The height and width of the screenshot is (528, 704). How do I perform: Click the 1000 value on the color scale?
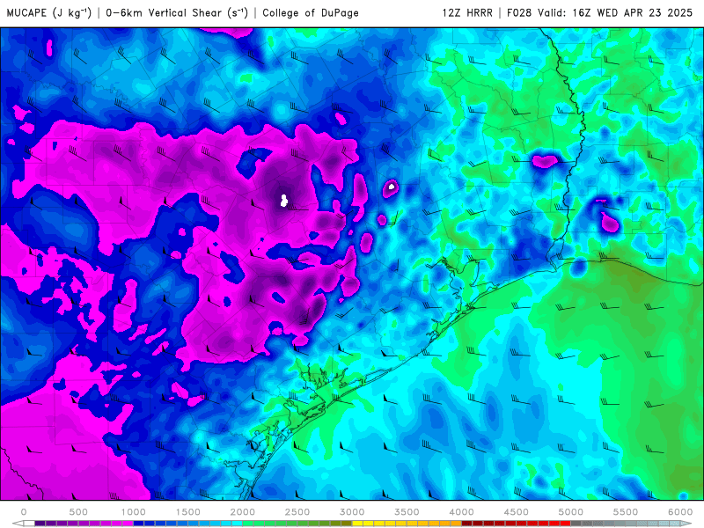(x=134, y=512)
